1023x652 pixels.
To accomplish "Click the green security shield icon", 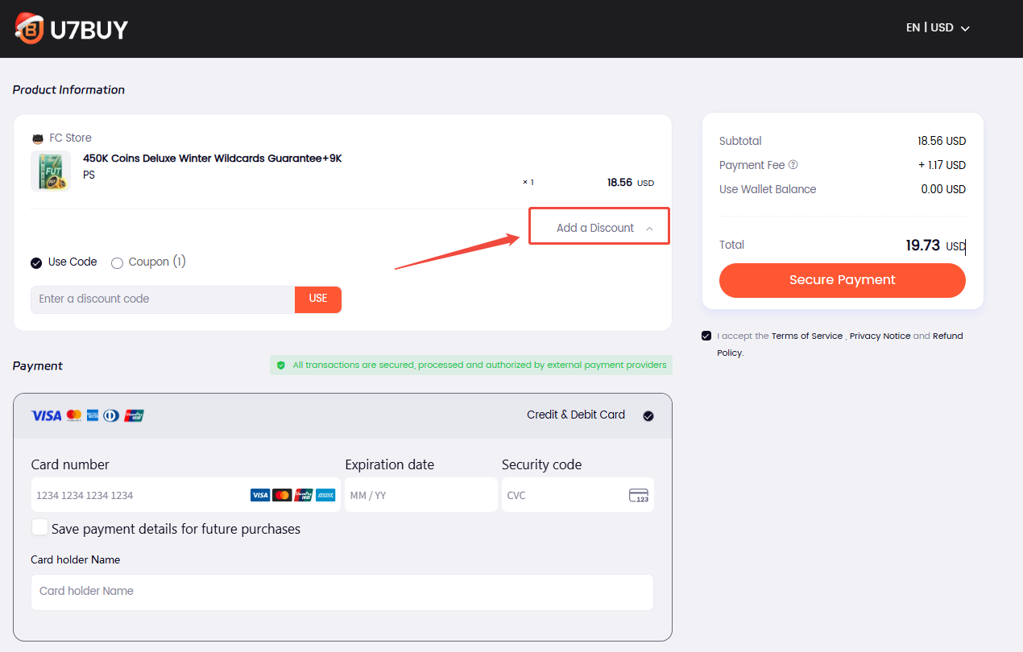I will [x=281, y=365].
